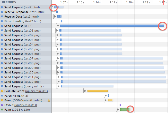Select Send Request (test12.png) record label
The image size is (168, 113).
(22, 82)
